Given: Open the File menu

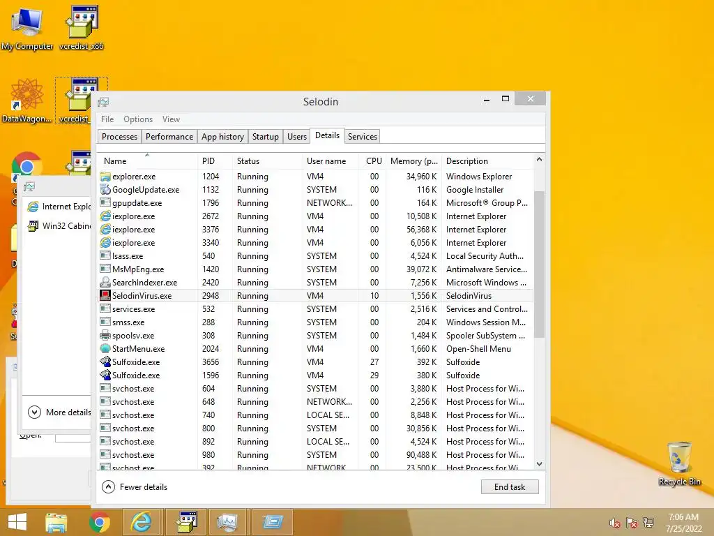Looking at the screenshot, I should (107, 119).
